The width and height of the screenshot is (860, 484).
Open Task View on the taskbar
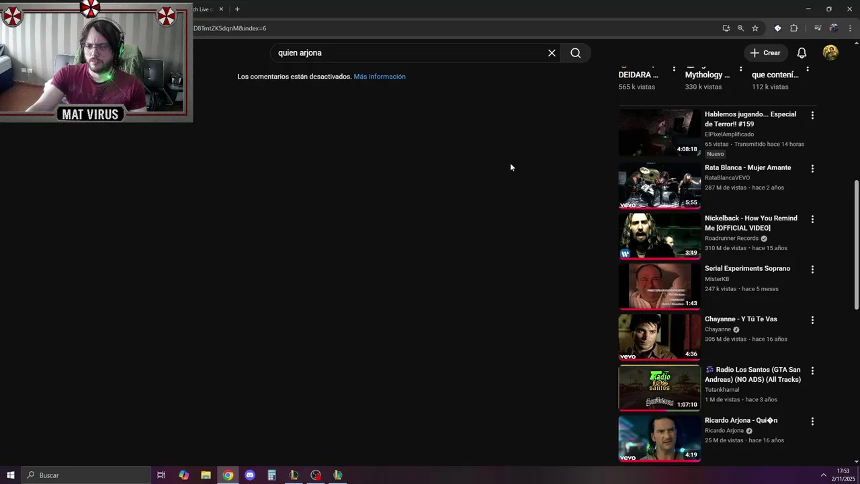[161, 475]
